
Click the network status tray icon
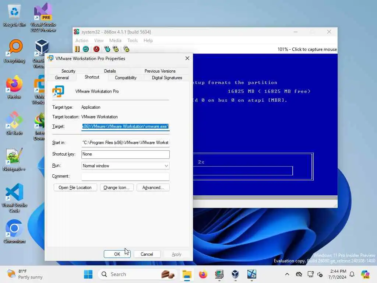[x=310, y=274]
